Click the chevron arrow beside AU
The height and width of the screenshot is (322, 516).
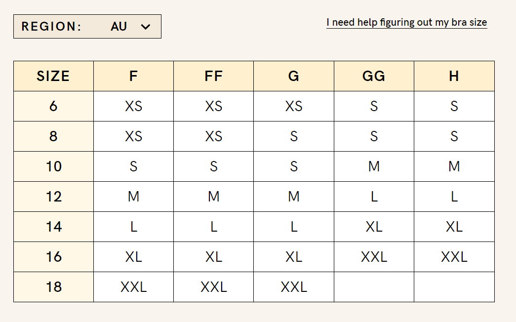(145, 27)
